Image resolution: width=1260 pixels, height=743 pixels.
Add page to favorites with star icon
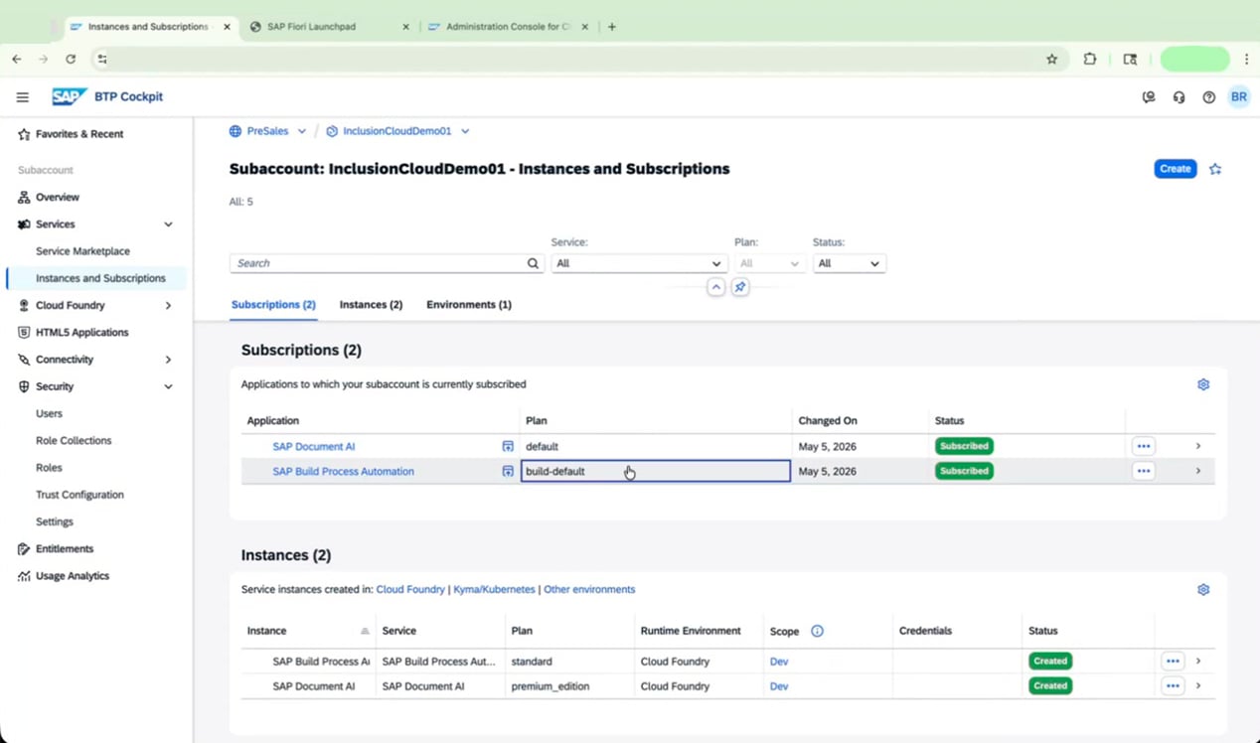click(x=1215, y=169)
